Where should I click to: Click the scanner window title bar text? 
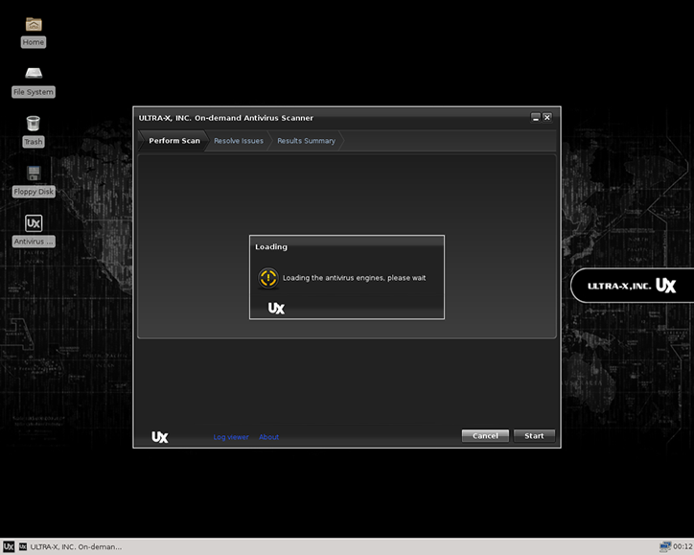pos(225,118)
